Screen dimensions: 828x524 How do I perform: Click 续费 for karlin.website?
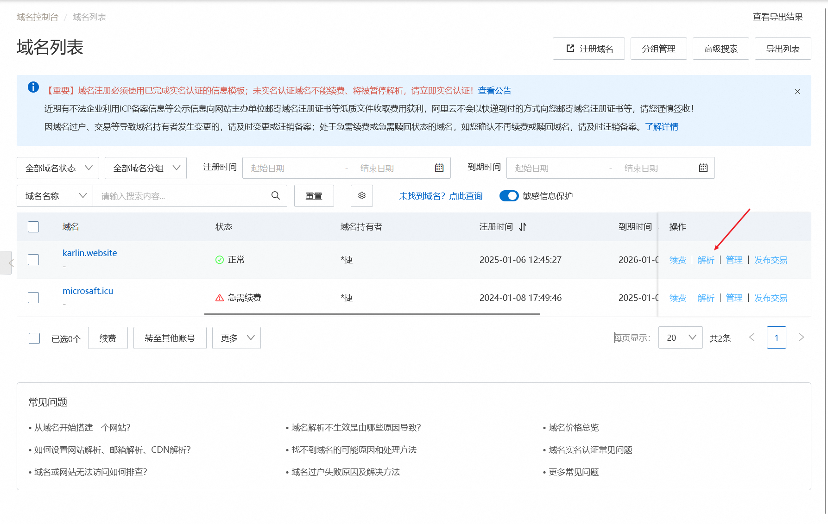[678, 260]
